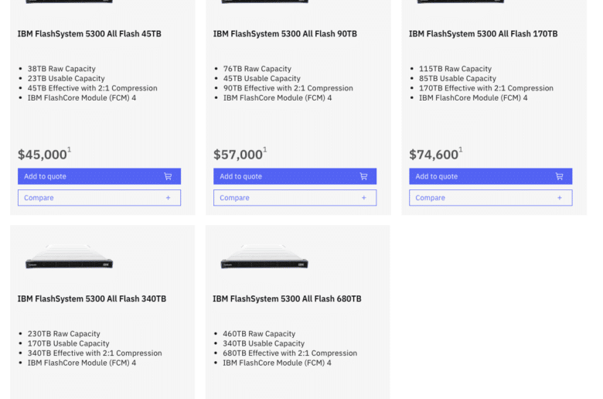The image size is (603, 399).
Task: Click footnote 1 beside $45,000 price
Action: point(70,149)
